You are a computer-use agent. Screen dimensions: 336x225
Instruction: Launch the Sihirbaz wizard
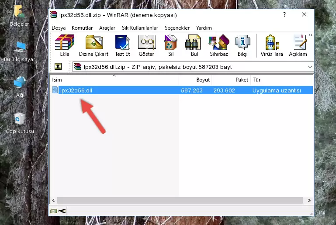coord(219,45)
